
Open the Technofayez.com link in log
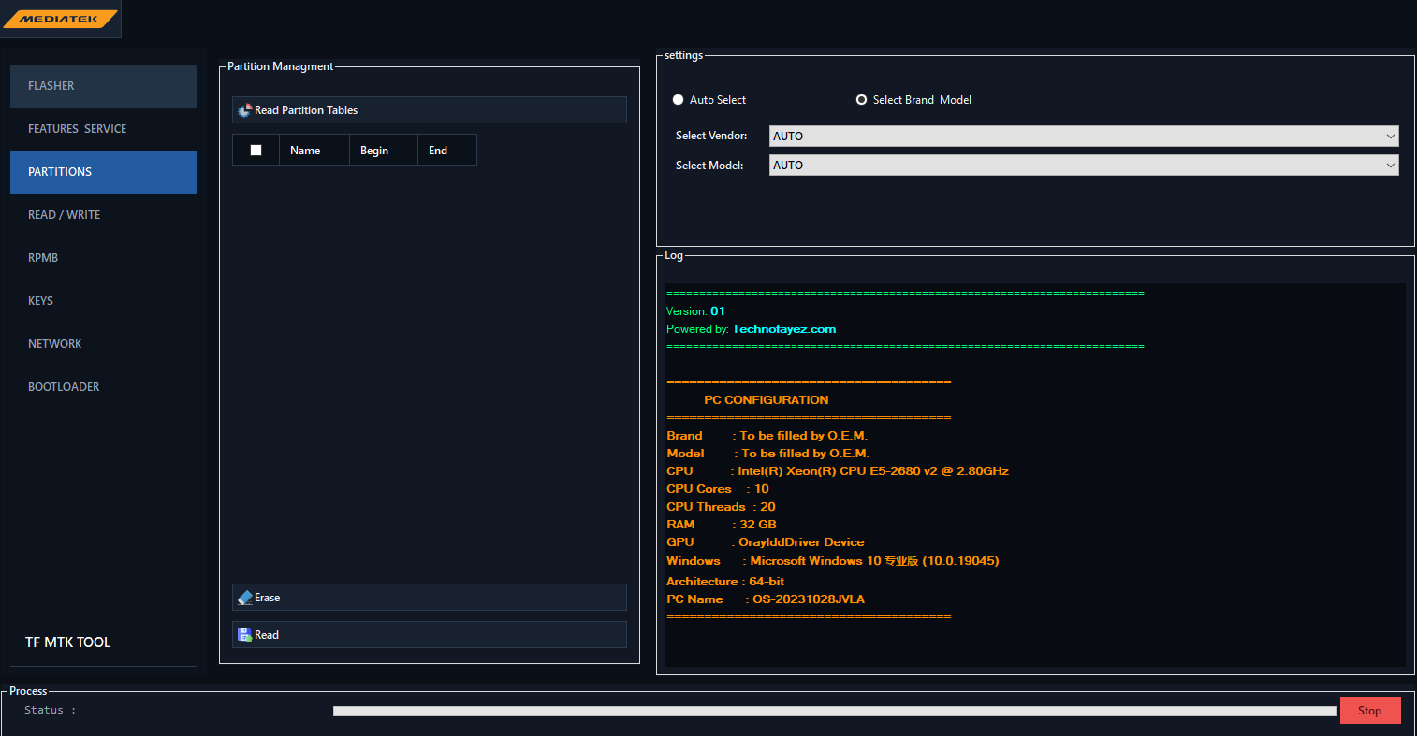coord(784,329)
